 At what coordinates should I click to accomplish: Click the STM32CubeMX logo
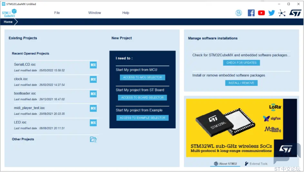point(9,13)
